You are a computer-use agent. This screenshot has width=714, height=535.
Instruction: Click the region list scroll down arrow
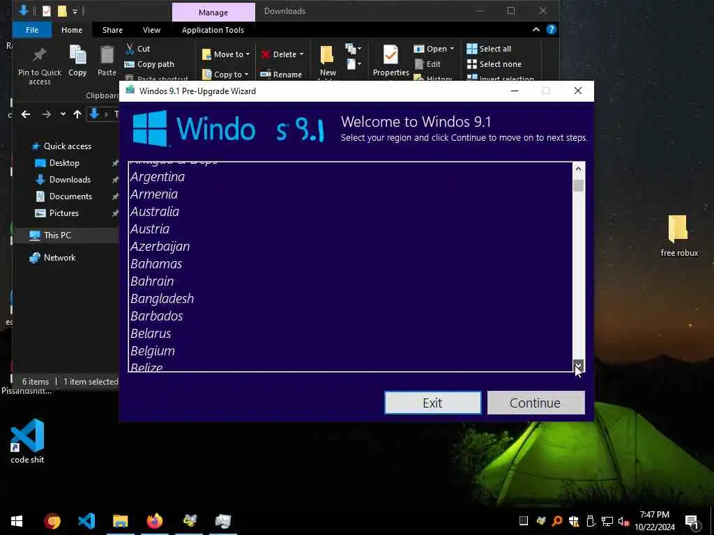pyautogui.click(x=578, y=364)
